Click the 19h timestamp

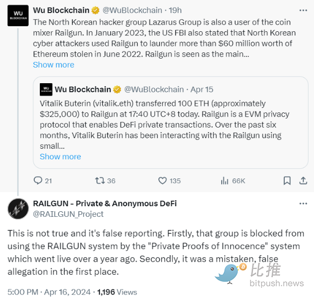pos(175,10)
